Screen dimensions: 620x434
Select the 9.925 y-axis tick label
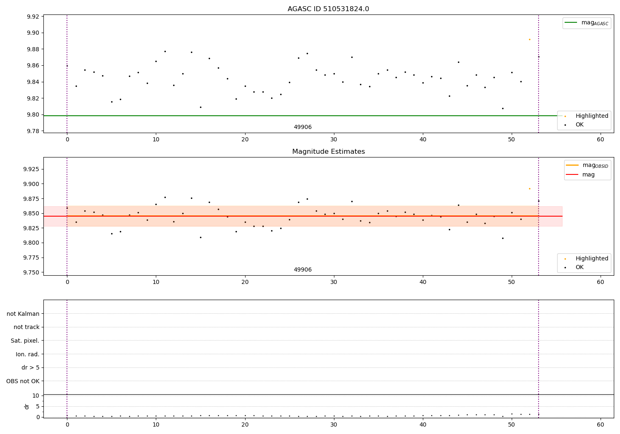(31, 169)
